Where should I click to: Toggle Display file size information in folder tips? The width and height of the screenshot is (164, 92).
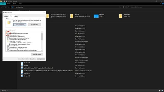8,38
